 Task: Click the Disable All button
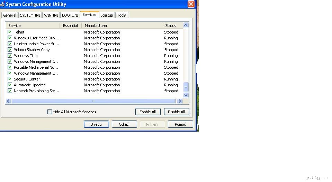176,112
